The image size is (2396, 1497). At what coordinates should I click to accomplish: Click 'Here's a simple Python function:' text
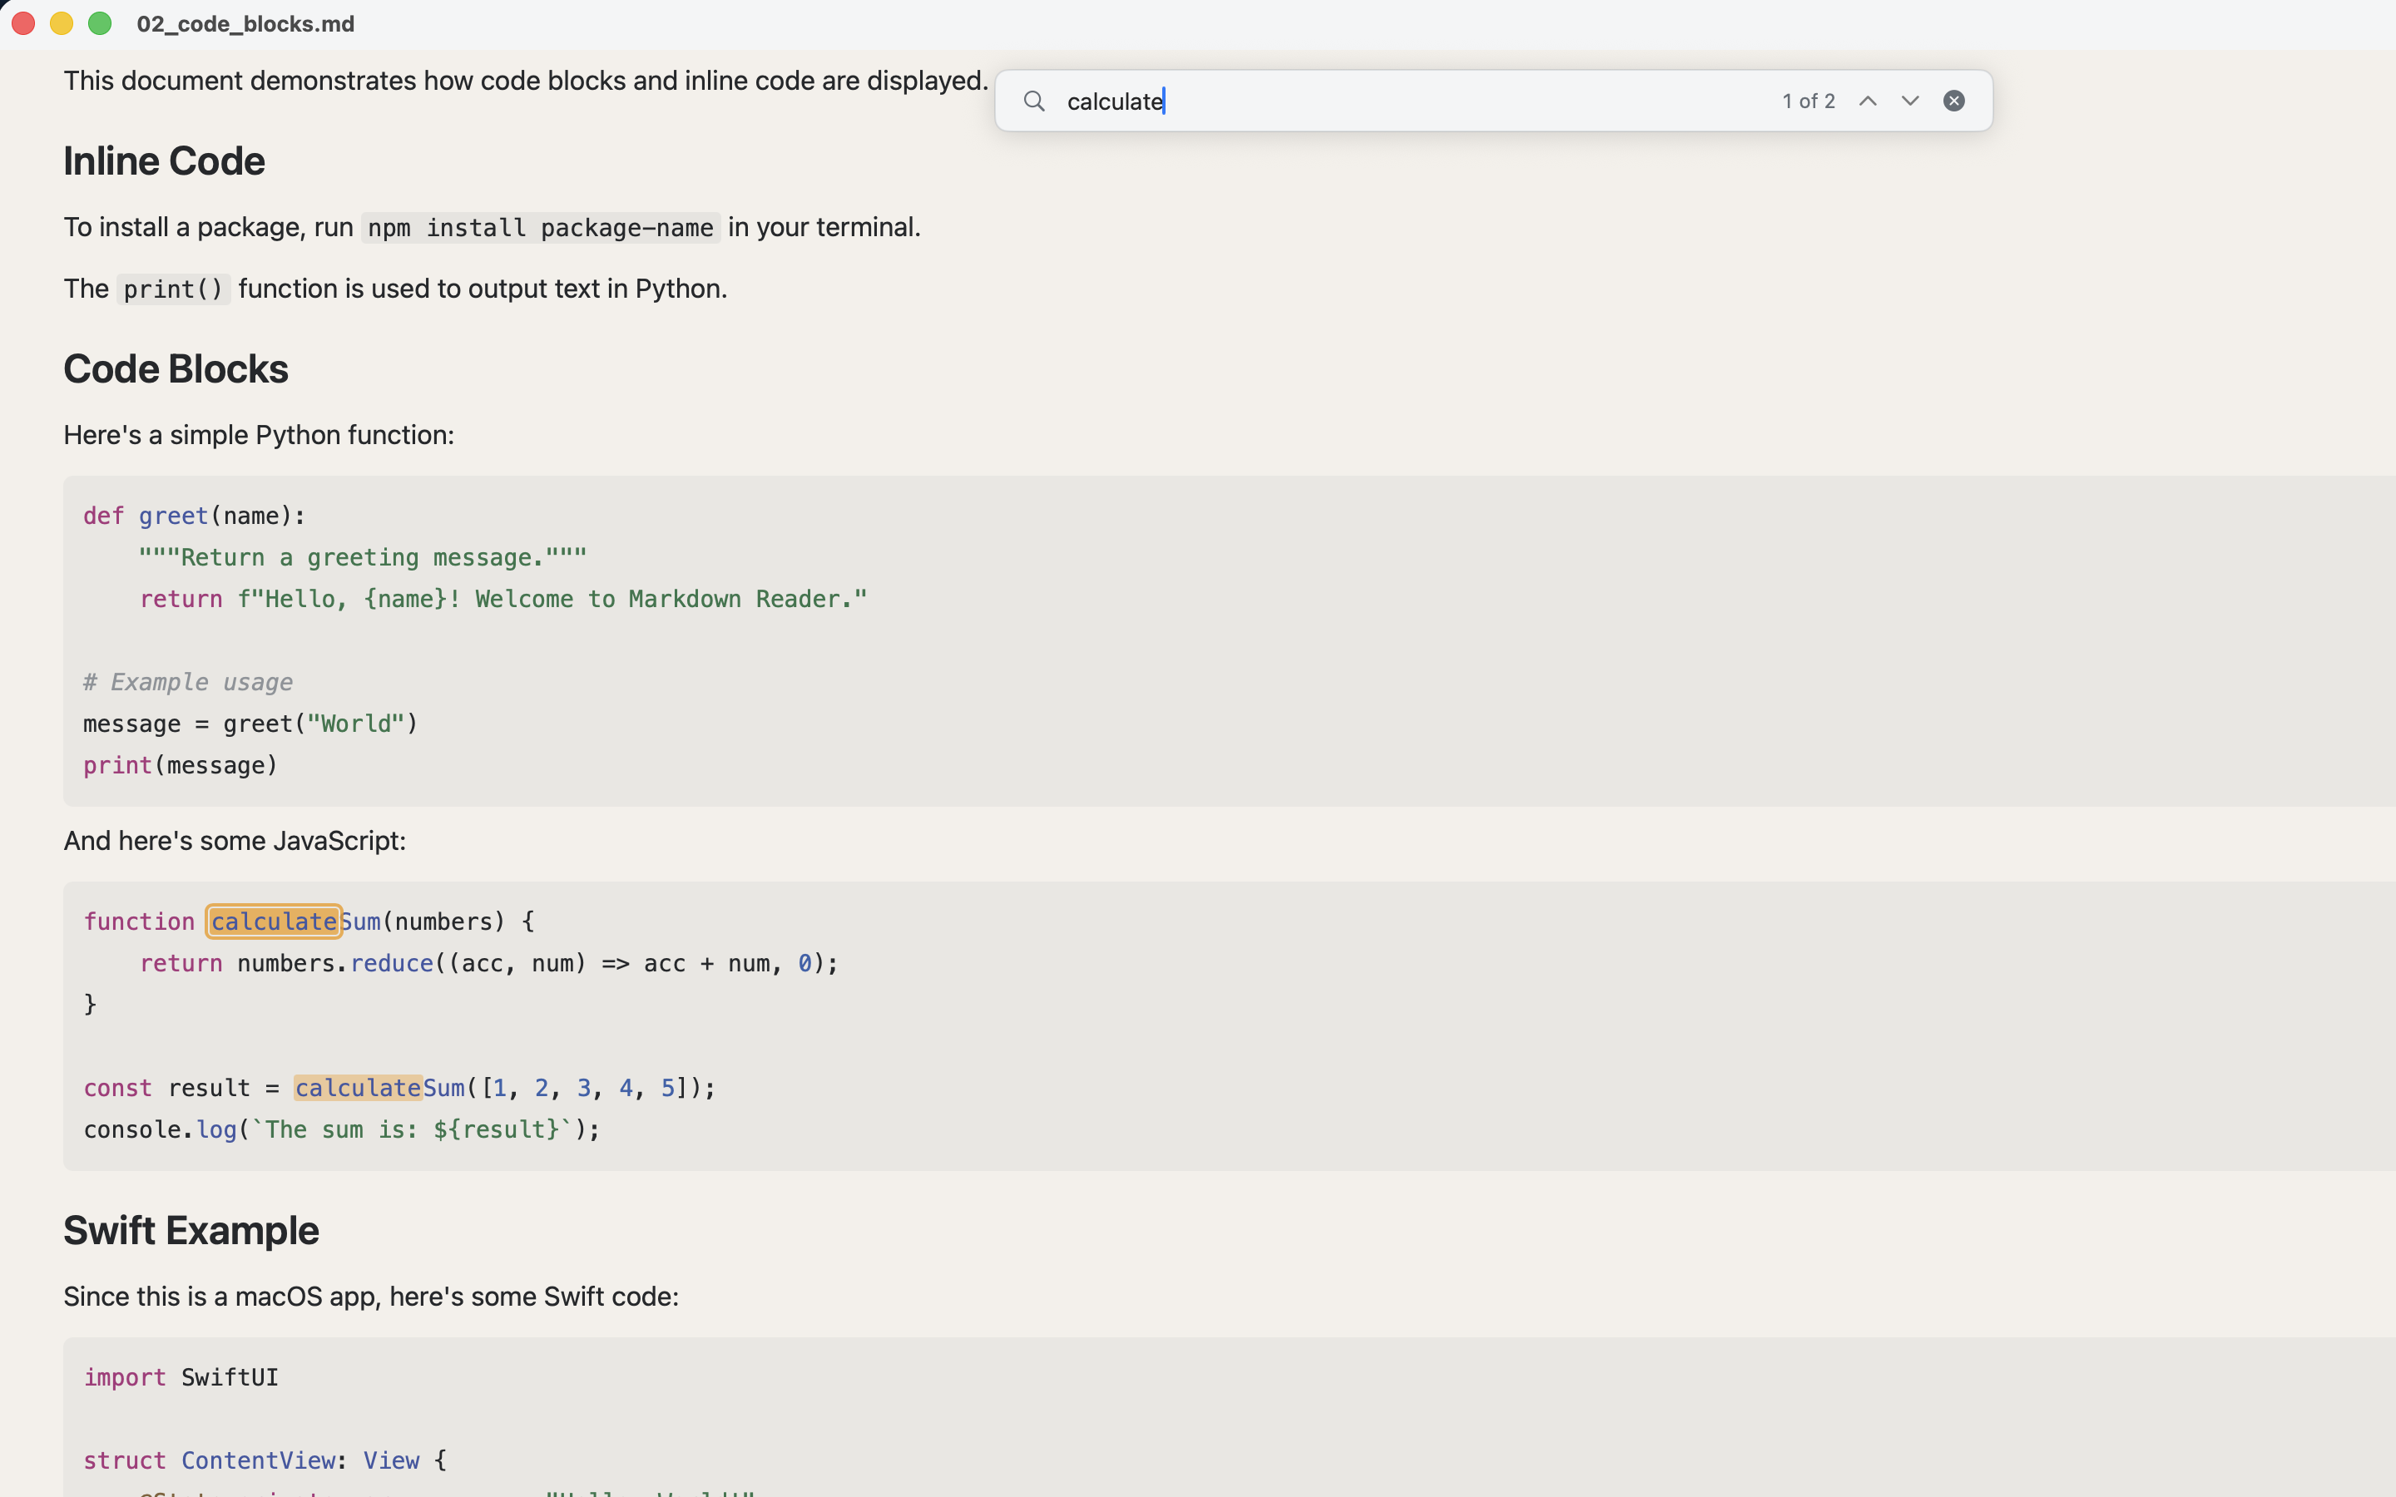tap(260, 436)
